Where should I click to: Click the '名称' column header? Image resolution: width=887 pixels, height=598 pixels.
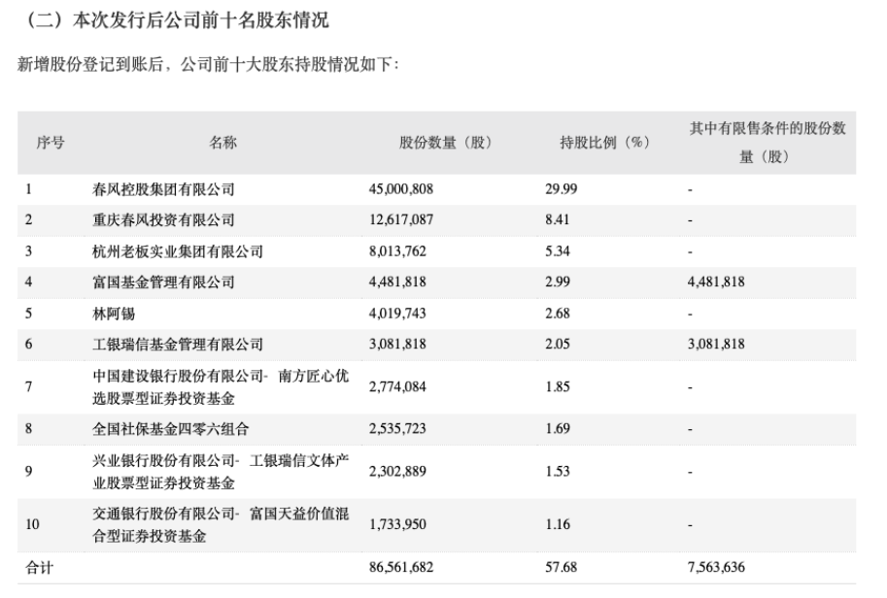pos(222,143)
